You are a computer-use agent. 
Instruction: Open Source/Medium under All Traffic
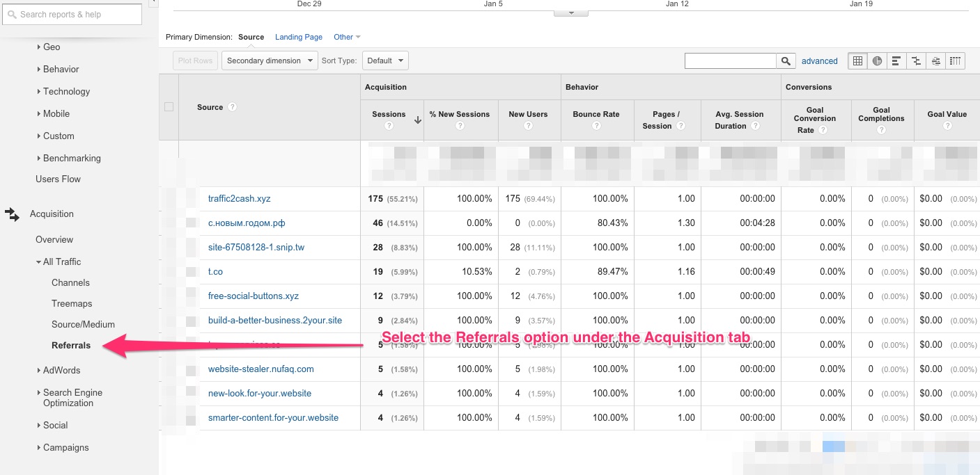[x=83, y=324]
